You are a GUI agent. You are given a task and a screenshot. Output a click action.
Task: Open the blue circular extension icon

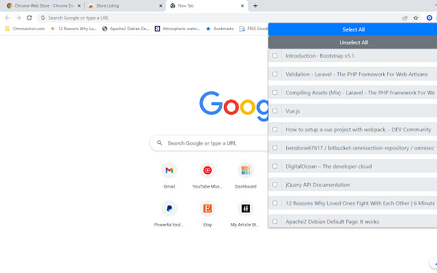(x=429, y=18)
